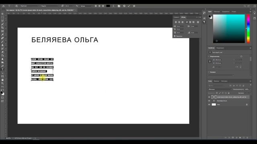The width and height of the screenshot is (257, 144).
Task: Switch to the Градиенты tab
Action: pos(226,12)
